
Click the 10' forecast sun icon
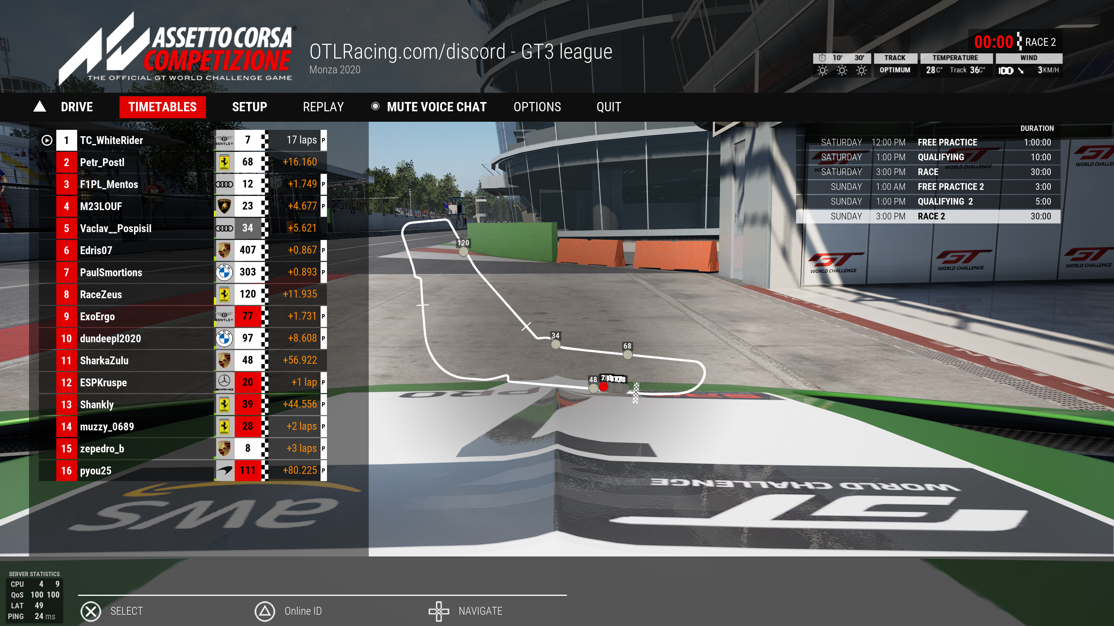pyautogui.click(x=842, y=70)
